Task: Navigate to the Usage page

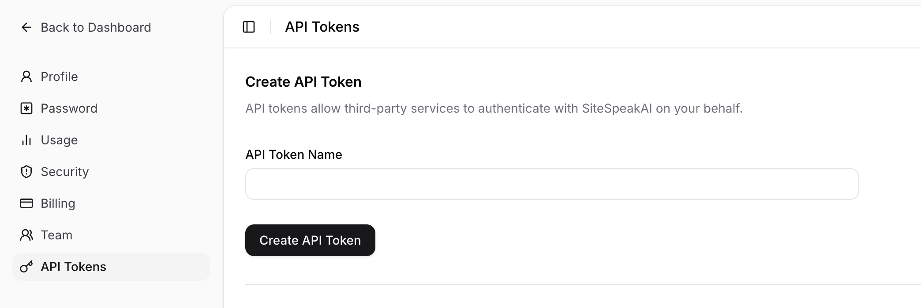Action: pos(59,140)
